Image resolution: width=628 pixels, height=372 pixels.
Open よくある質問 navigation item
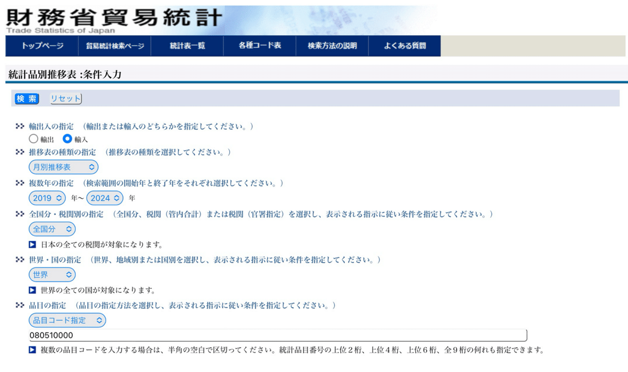pyautogui.click(x=405, y=46)
